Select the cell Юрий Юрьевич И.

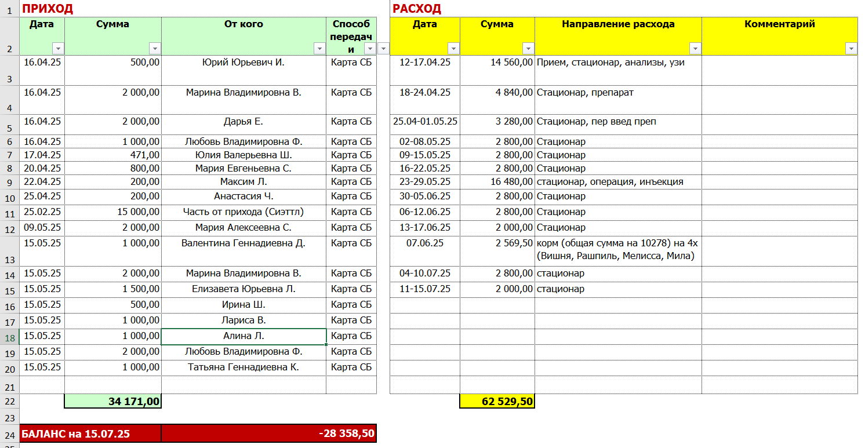click(x=243, y=70)
